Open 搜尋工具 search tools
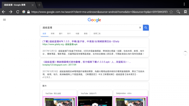Screen dimensions: 189x106 97,34
